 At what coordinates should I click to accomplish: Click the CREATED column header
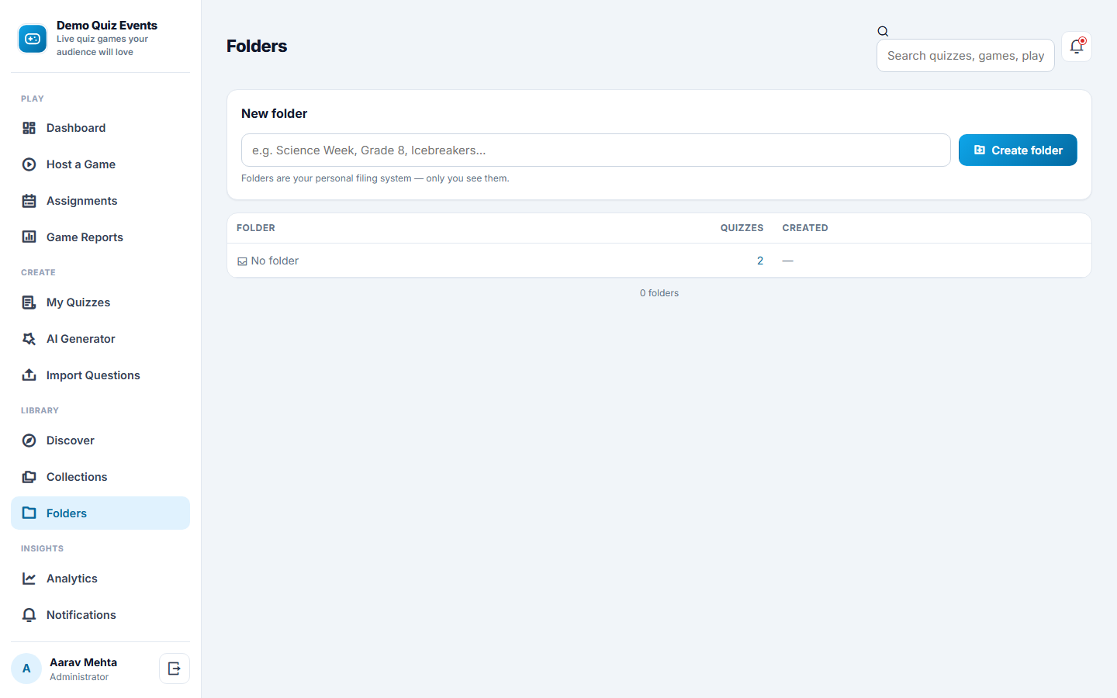(805, 228)
